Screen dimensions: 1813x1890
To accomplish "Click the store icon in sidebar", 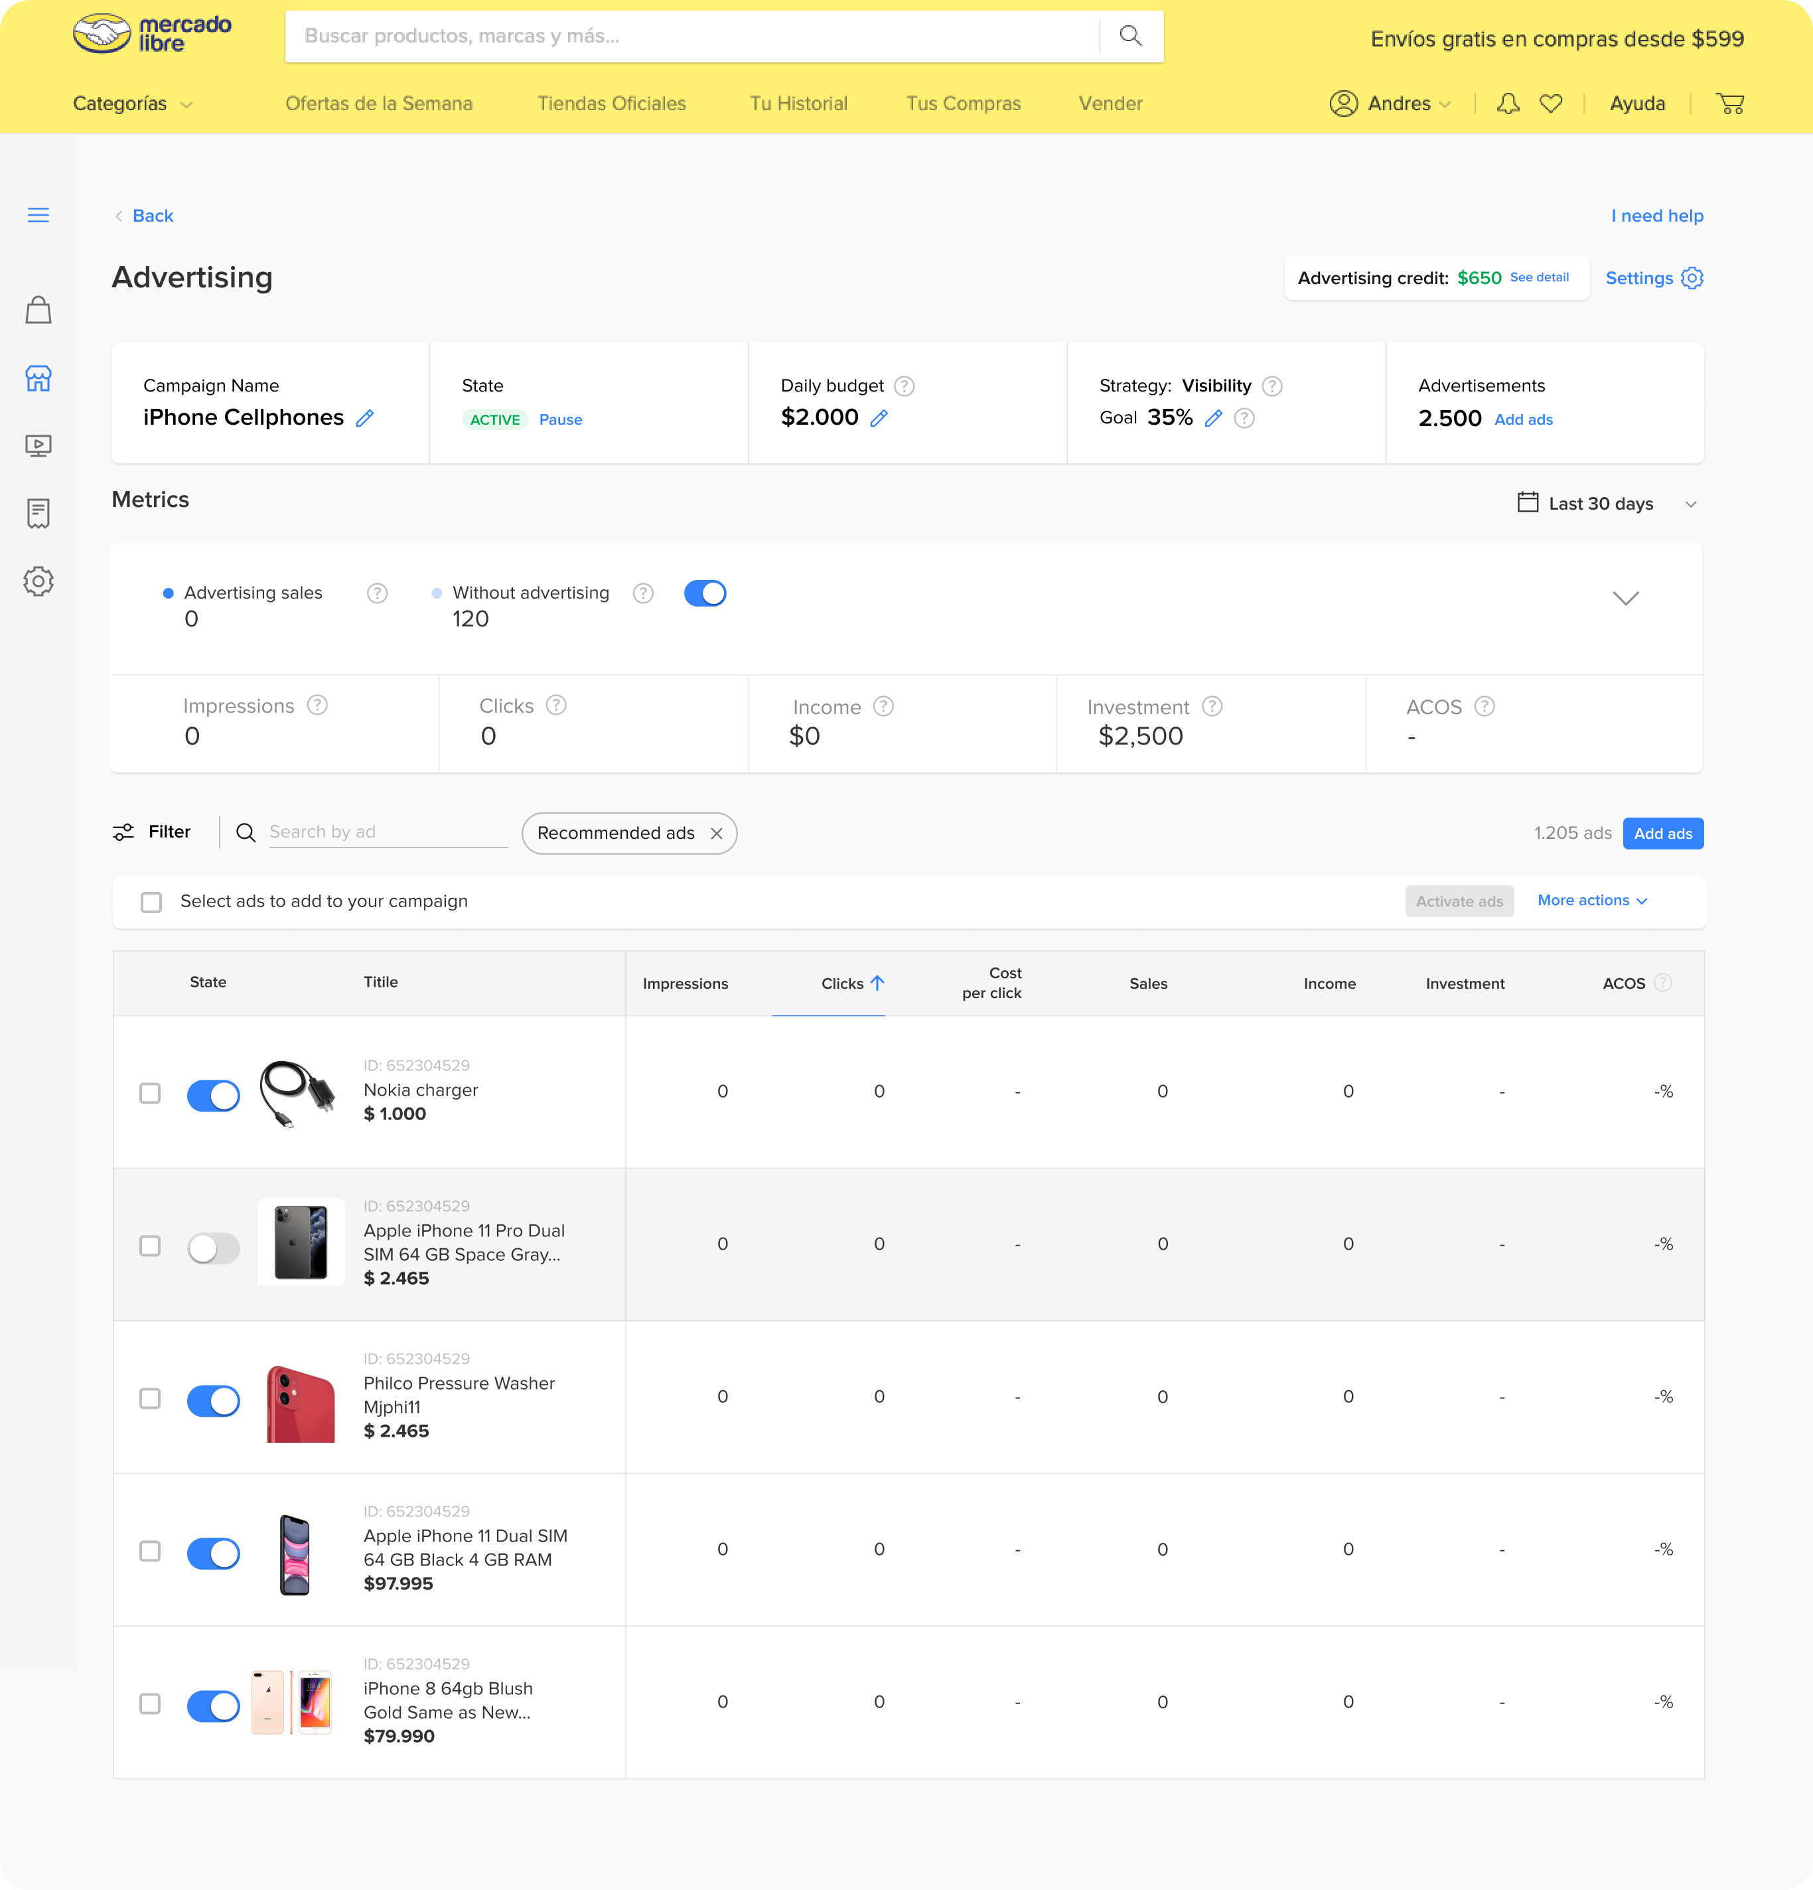I will [x=38, y=378].
